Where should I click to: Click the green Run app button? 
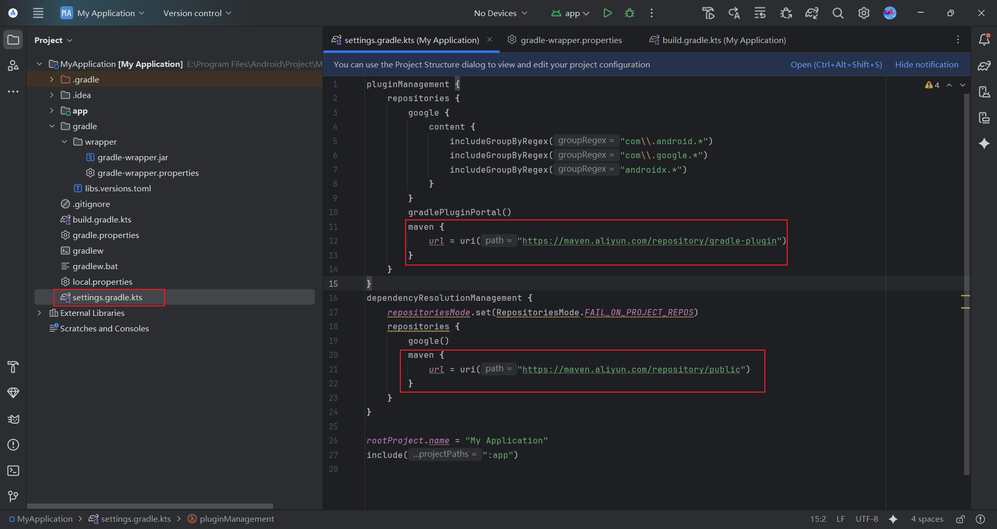point(607,13)
